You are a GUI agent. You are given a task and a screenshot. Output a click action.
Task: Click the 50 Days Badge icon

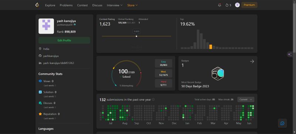click(218, 74)
